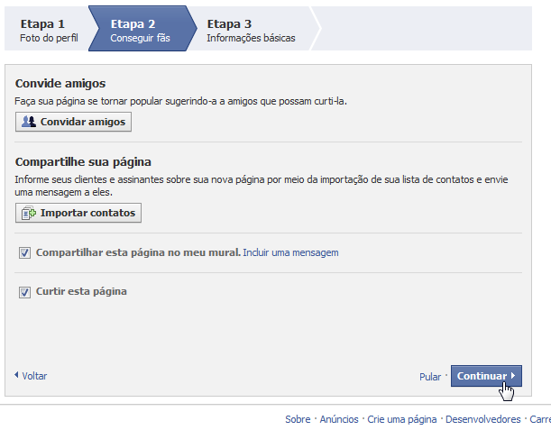Viewport: 551px width, 430px height.
Task: Open the Sobre footer link
Action: [298, 419]
